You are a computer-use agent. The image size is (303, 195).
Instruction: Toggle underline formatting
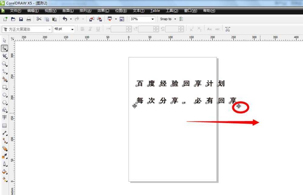tap(98, 29)
